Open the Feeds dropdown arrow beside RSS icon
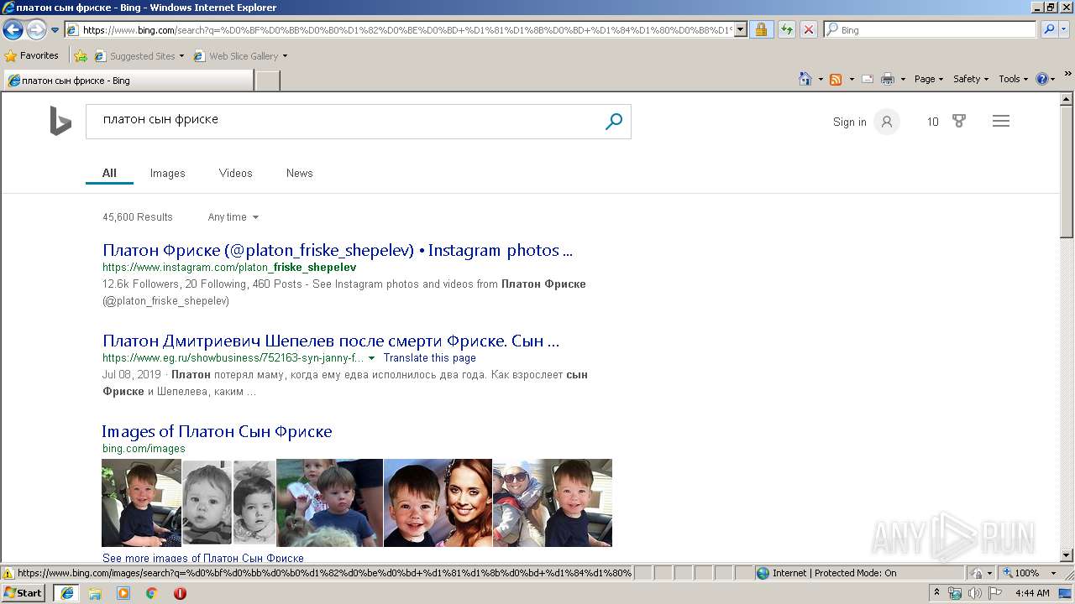1075x604 pixels. pos(852,80)
